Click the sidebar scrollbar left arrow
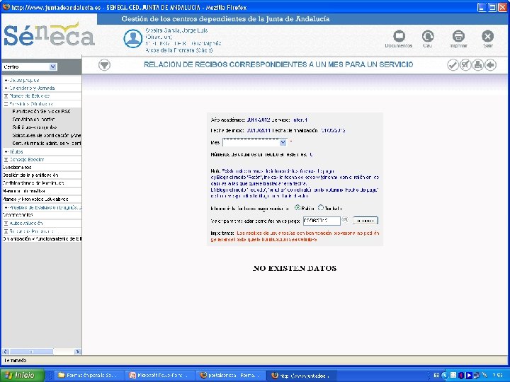This screenshot has height=382, width=510. (5, 352)
